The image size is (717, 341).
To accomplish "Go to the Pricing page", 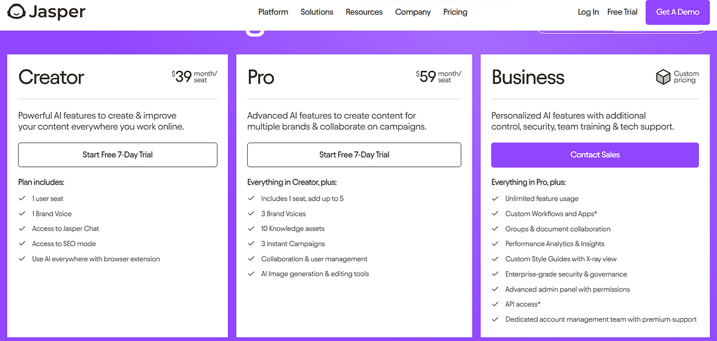I will pos(455,12).
